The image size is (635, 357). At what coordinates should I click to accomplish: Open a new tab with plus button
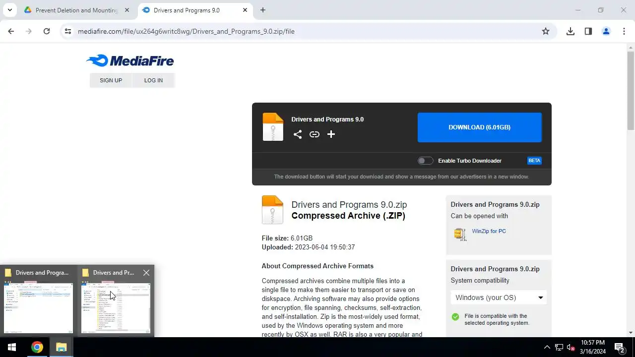click(x=263, y=10)
